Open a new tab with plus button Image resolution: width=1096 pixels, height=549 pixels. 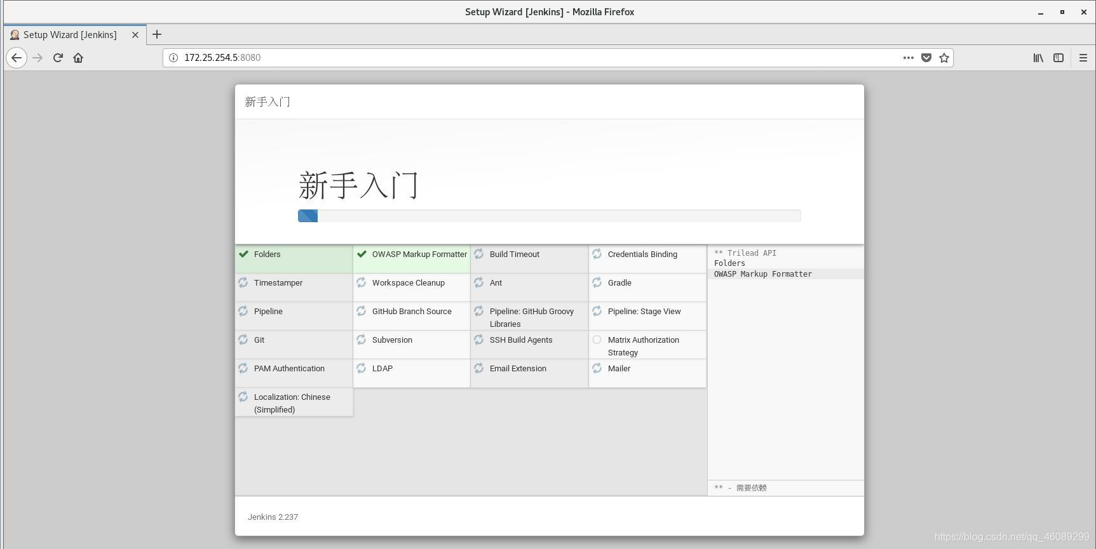(x=157, y=34)
